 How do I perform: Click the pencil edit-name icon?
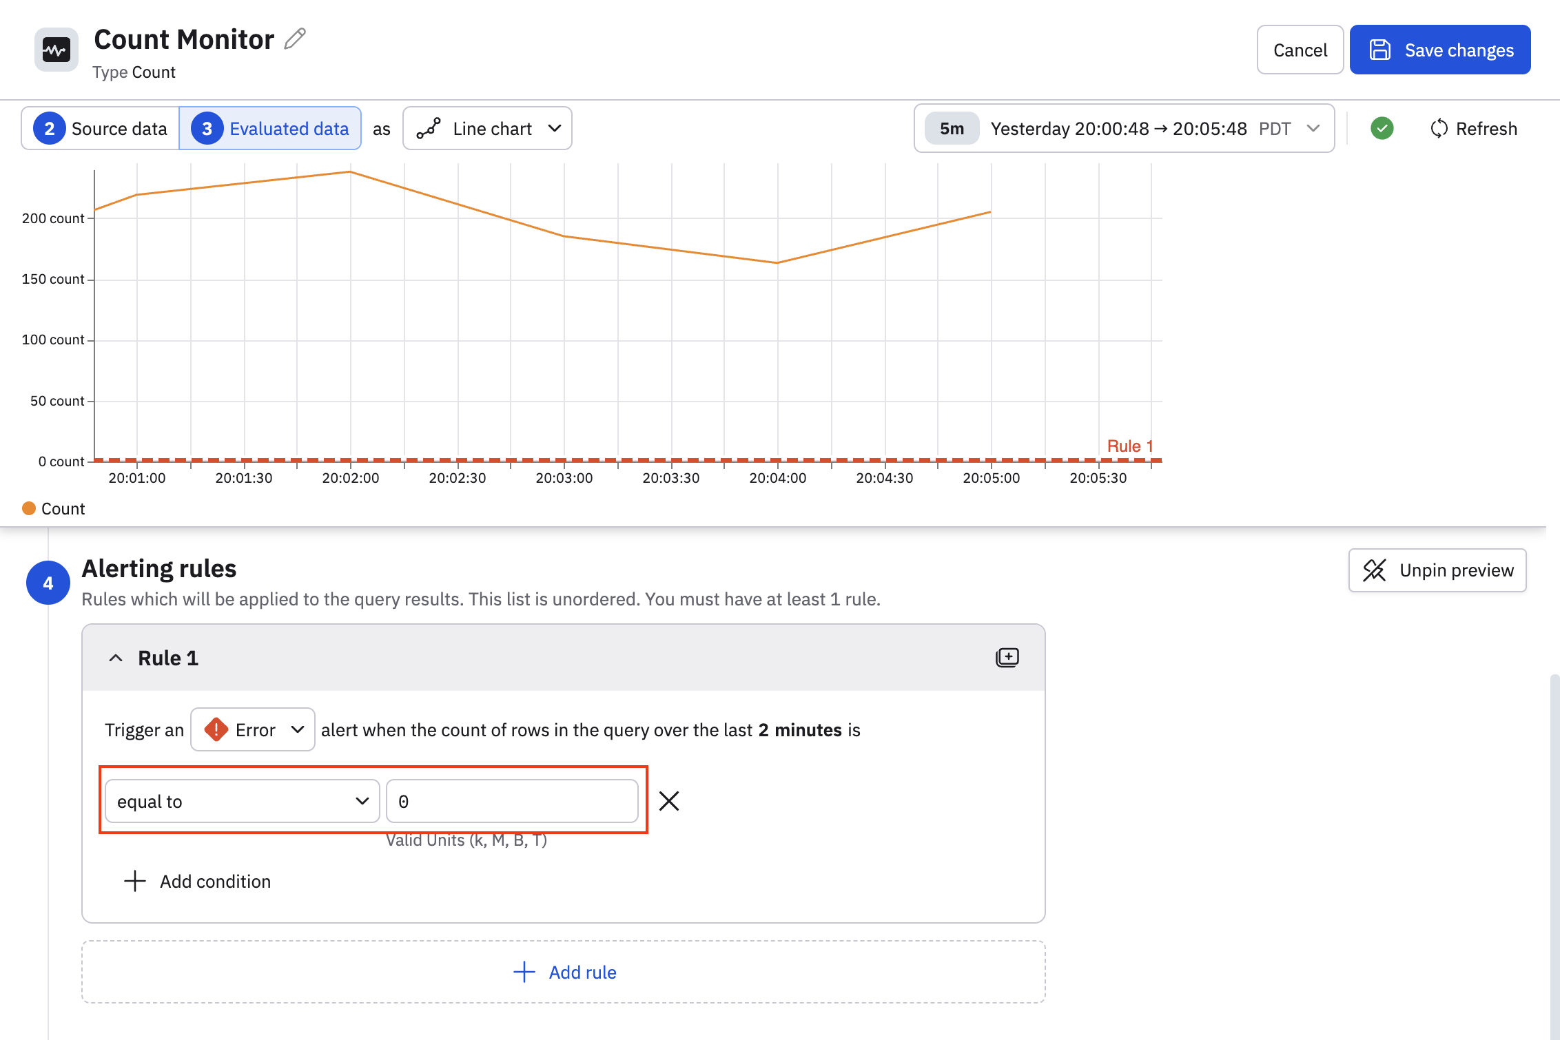coord(295,39)
